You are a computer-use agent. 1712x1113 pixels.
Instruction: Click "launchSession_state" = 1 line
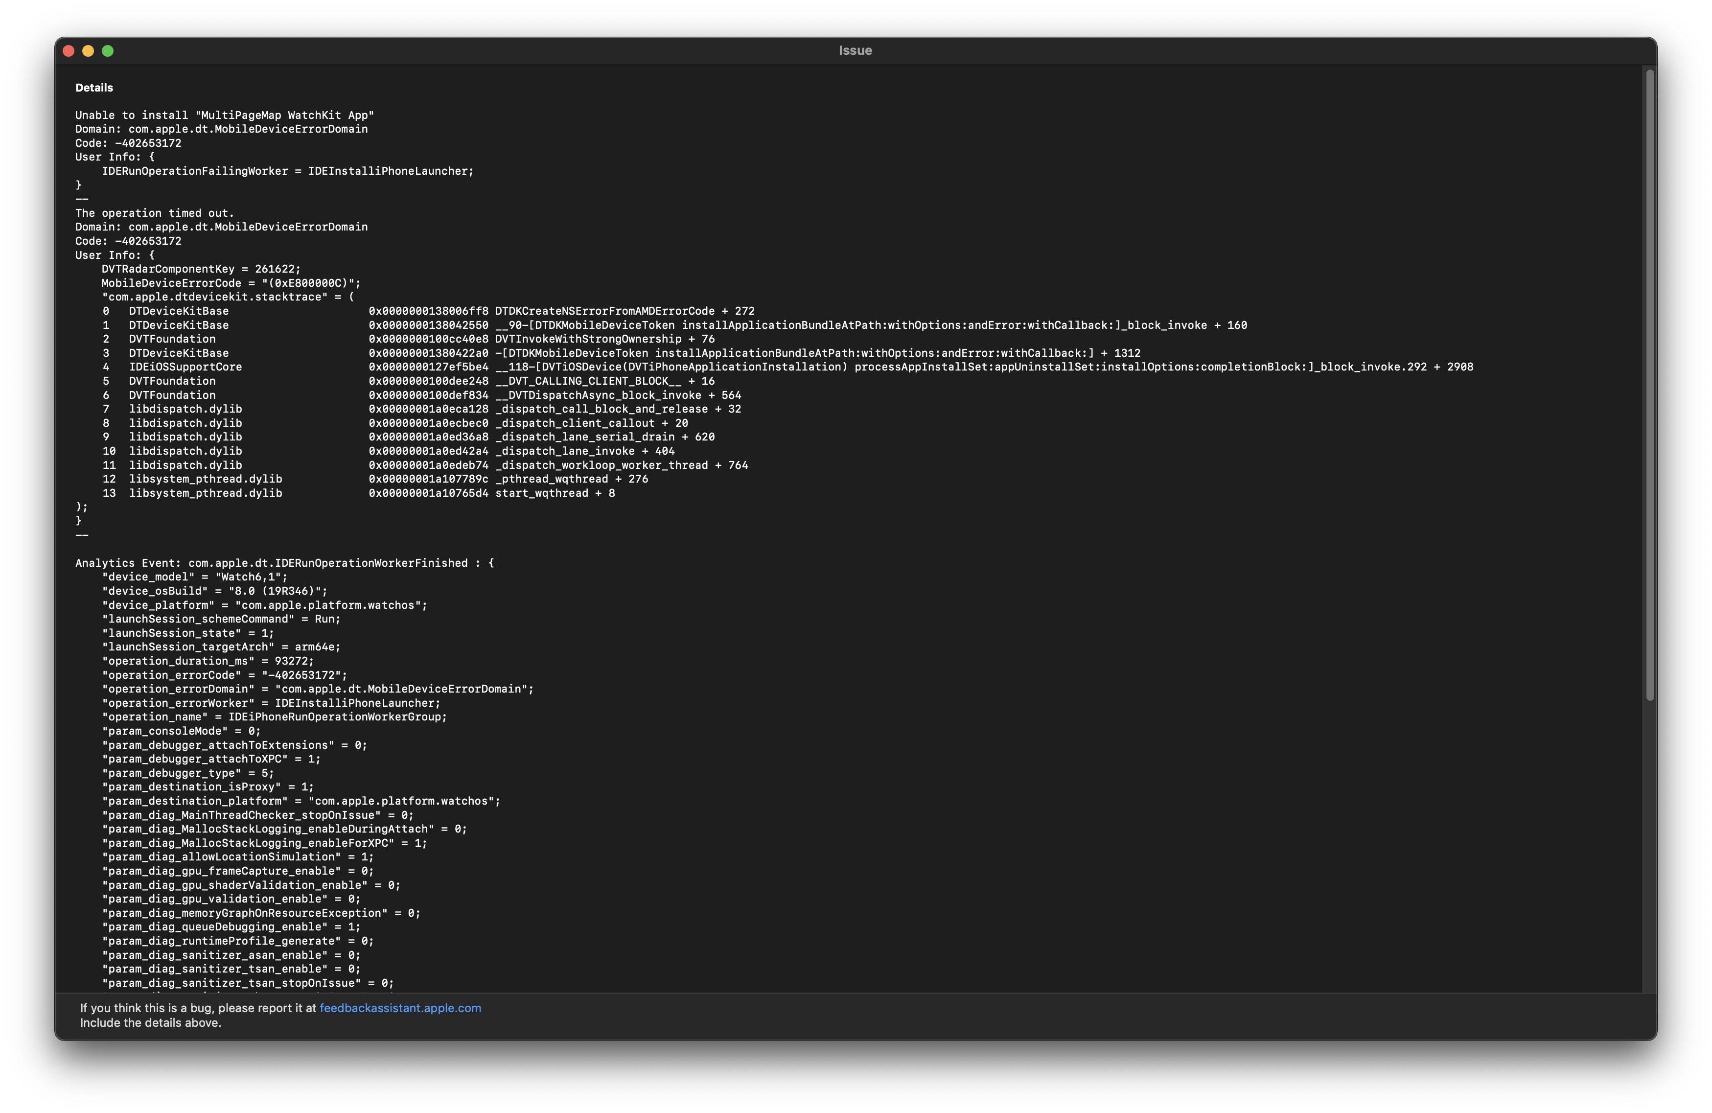[188, 633]
